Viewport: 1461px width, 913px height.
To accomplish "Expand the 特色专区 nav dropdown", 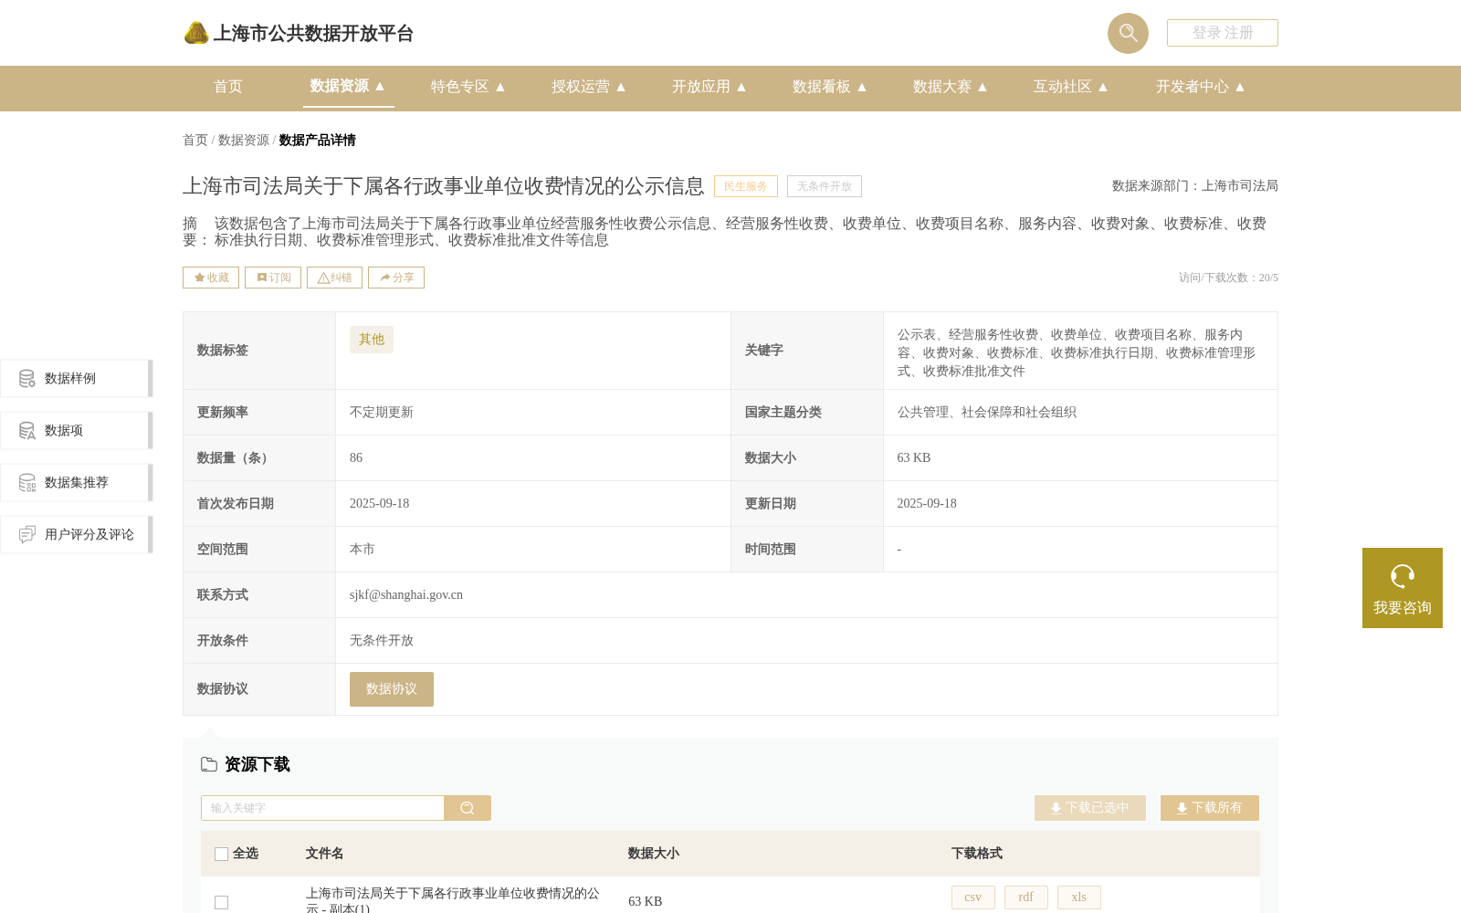I will [x=468, y=87].
